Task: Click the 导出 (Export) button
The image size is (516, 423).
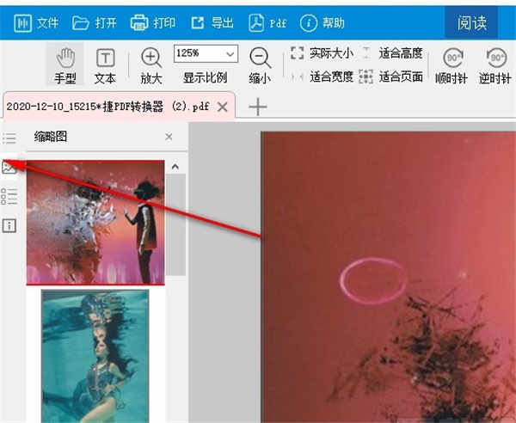Action: click(212, 23)
